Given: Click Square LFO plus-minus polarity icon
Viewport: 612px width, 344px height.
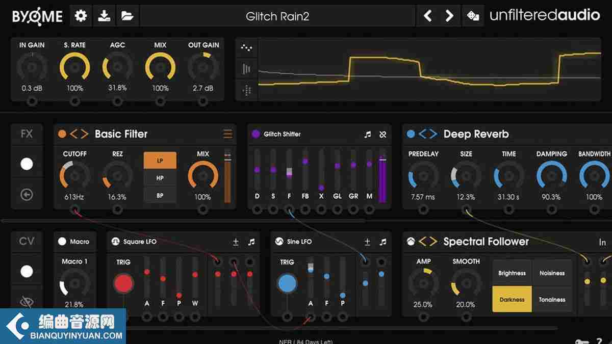Looking at the screenshot, I should pyautogui.click(x=236, y=242).
